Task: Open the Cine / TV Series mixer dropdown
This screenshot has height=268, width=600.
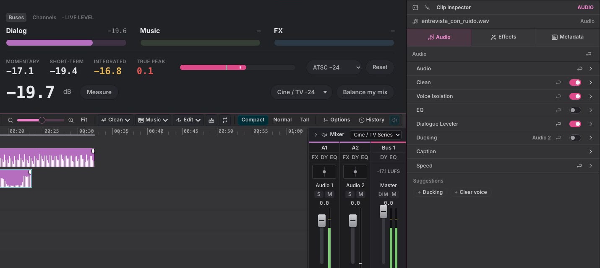Action: [x=376, y=135]
